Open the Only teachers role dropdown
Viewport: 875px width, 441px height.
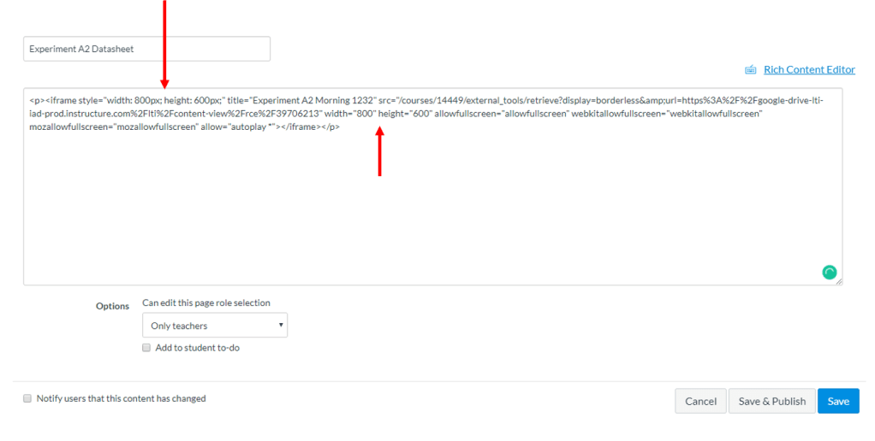(215, 326)
